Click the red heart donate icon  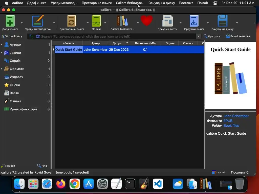146,21
